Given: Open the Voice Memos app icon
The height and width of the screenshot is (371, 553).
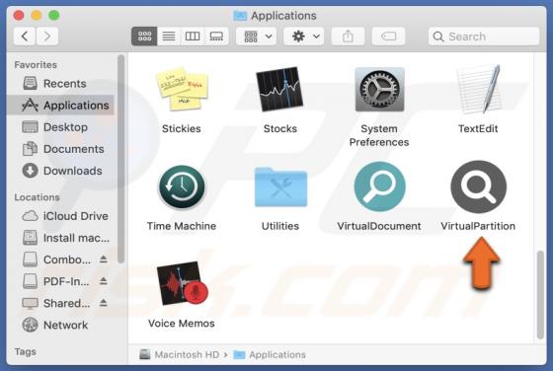Looking at the screenshot, I should coord(182,283).
